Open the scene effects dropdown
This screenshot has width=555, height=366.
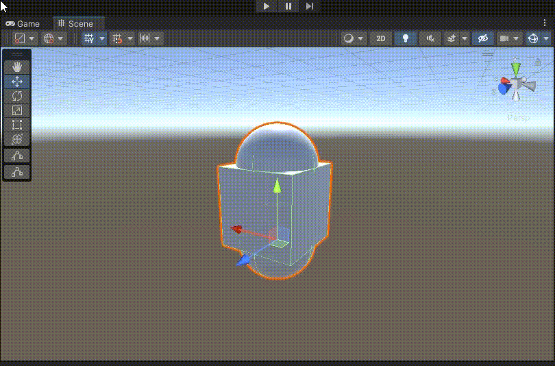tap(465, 38)
